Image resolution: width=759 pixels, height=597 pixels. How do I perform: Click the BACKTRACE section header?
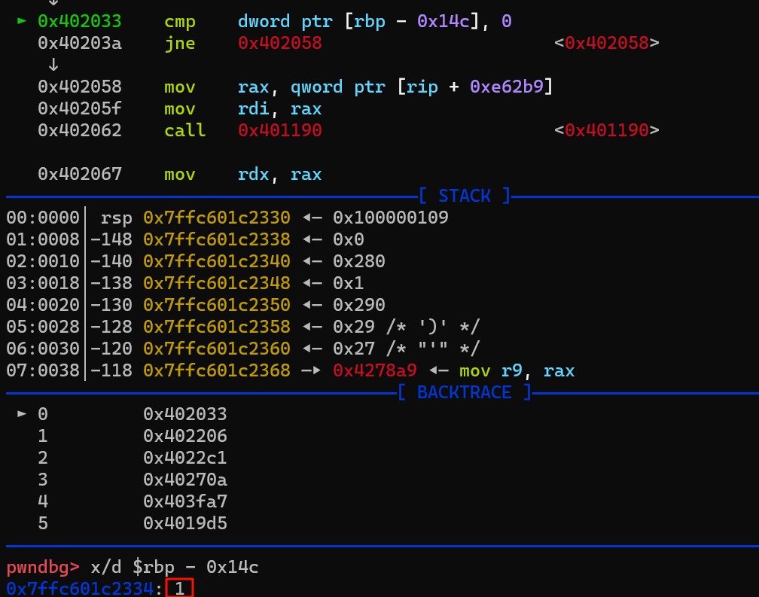tap(464, 392)
